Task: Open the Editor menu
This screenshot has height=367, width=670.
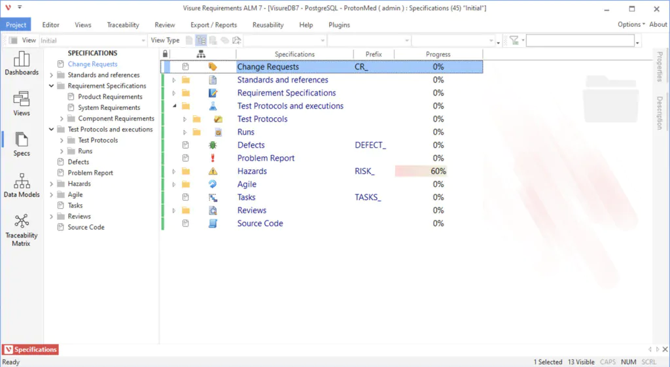Action: [51, 25]
